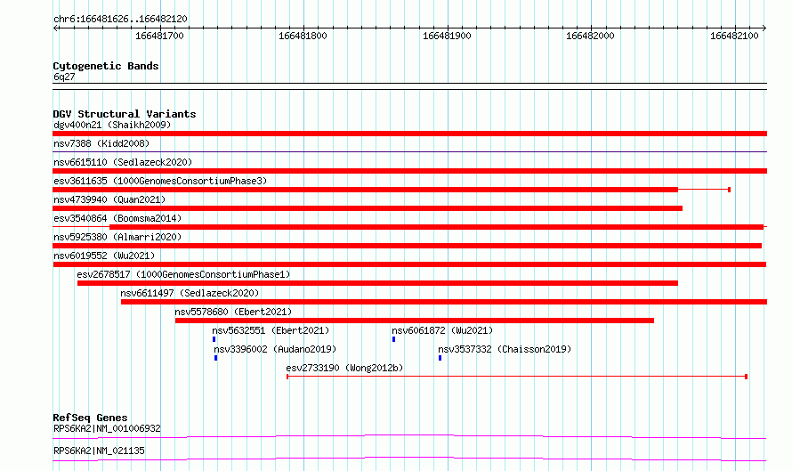The width and height of the screenshot is (792, 471).
Task: Select the 6q27 band label
Action: tap(64, 77)
